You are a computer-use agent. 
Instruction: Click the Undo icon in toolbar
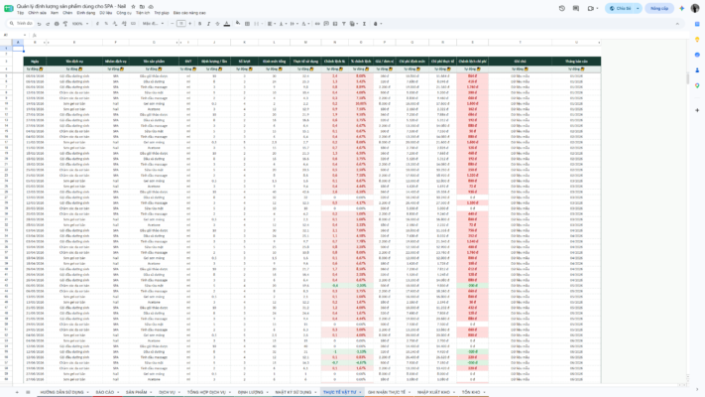pos(39,24)
